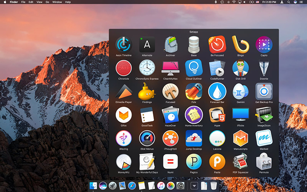
Task: Launch the CleanMyMac app
Action: [170, 68]
